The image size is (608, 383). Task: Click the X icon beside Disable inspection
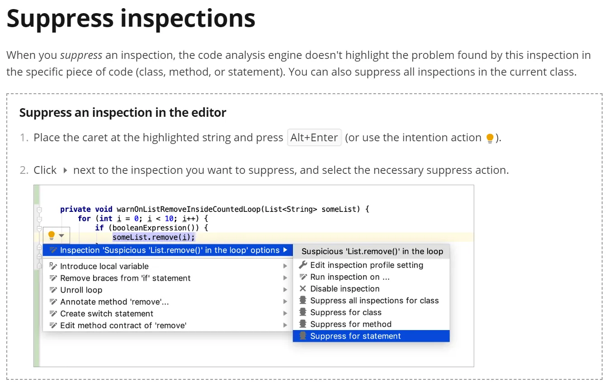302,288
